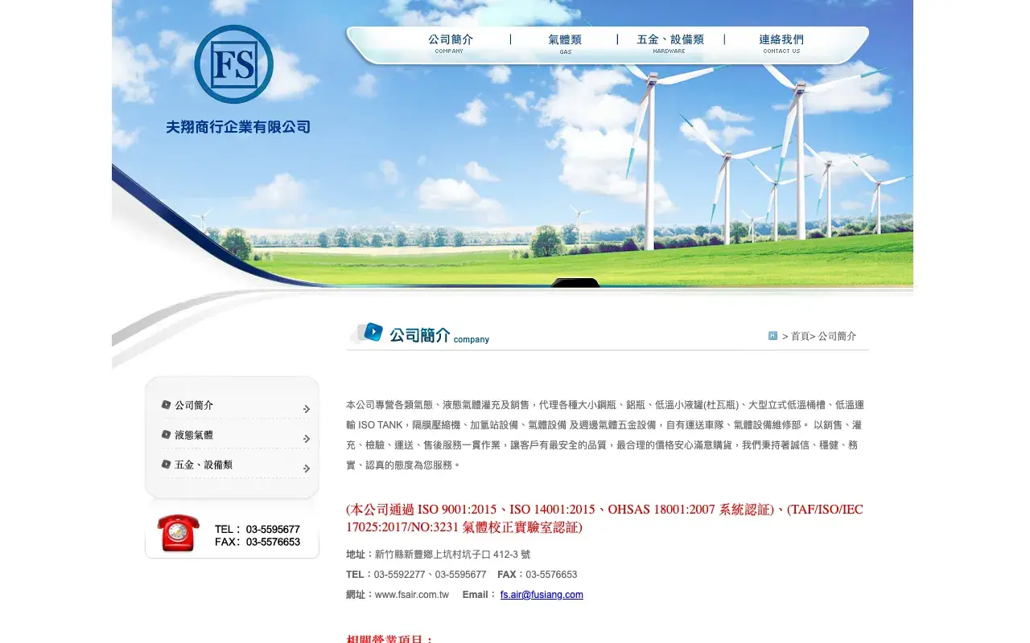Click red heading 相關營業項目
Screen dimensions: 1030x643
[390, 639]
